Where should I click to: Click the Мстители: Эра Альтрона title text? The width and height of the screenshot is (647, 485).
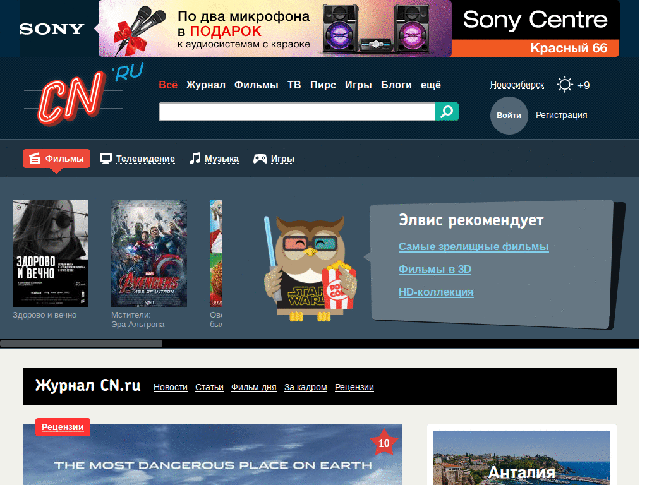tap(138, 320)
